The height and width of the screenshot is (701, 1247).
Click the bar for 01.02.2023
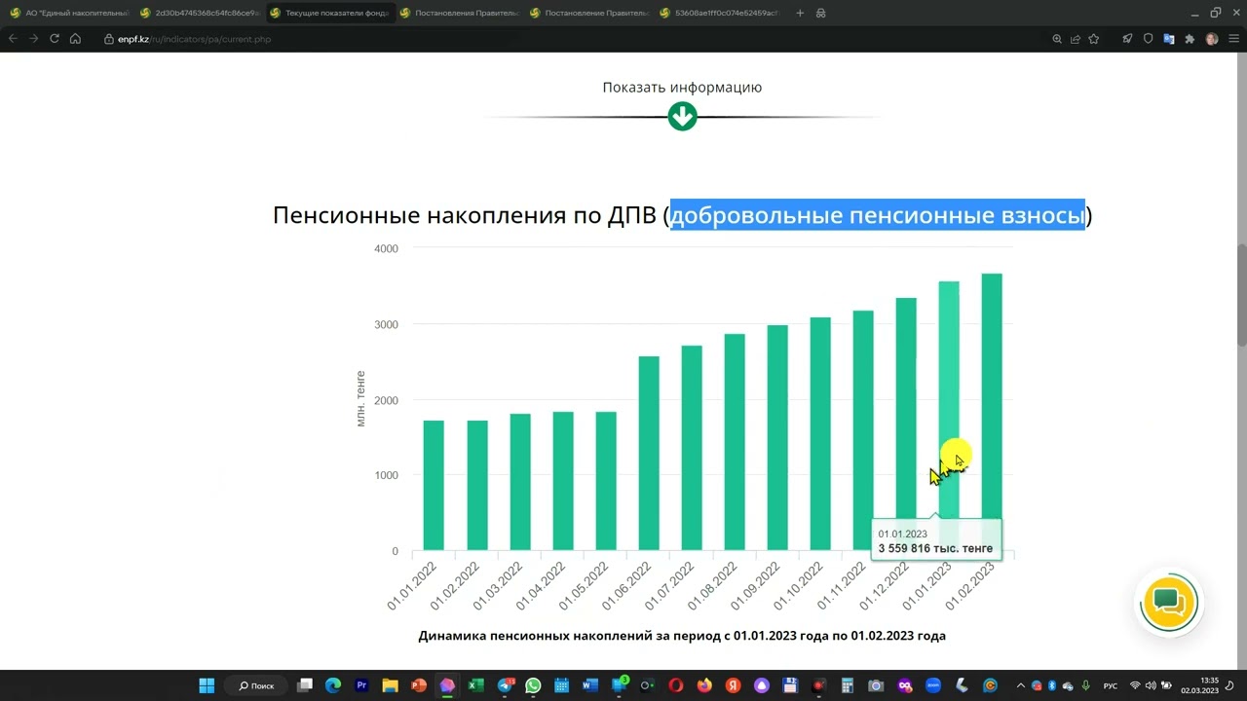tap(992, 412)
